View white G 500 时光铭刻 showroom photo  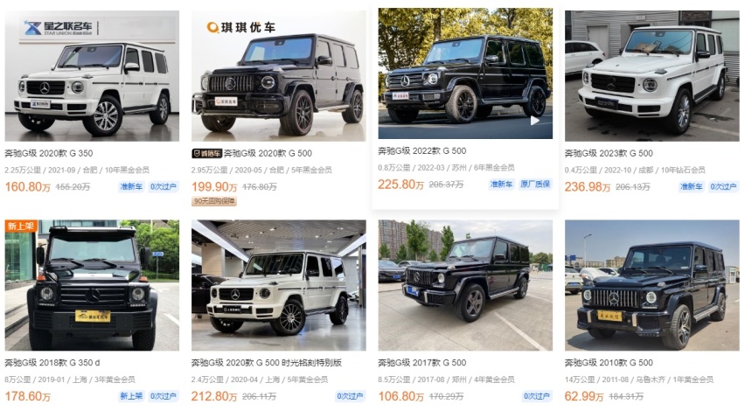pos(278,285)
